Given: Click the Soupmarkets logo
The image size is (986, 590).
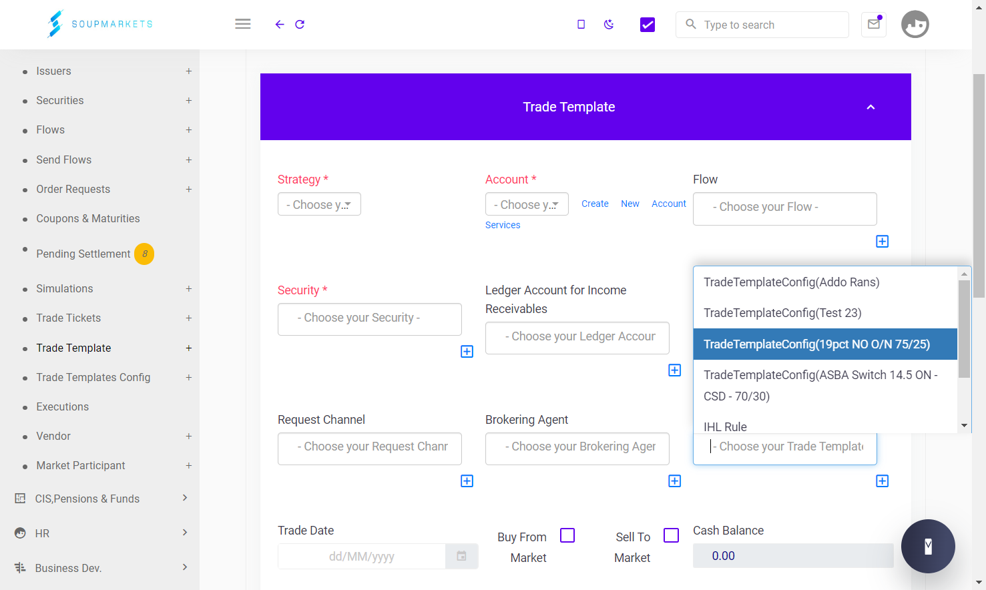Looking at the screenshot, I should pyautogui.click(x=100, y=24).
